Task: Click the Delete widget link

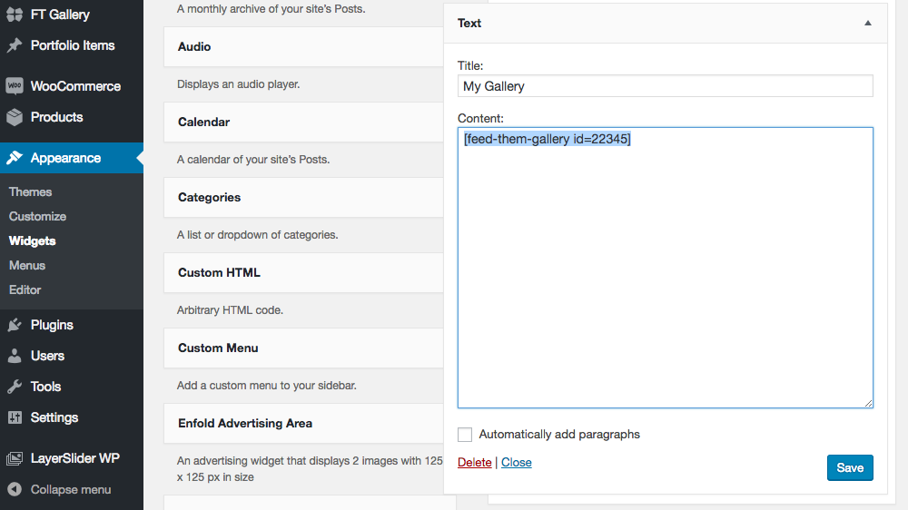Action: [474, 462]
